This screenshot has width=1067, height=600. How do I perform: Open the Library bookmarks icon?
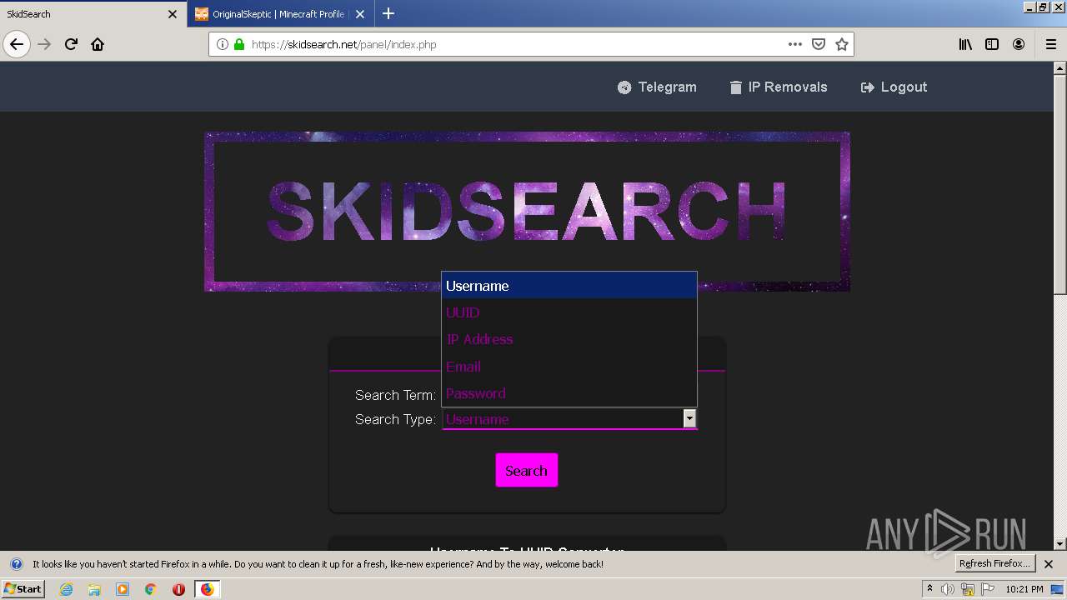click(x=965, y=44)
